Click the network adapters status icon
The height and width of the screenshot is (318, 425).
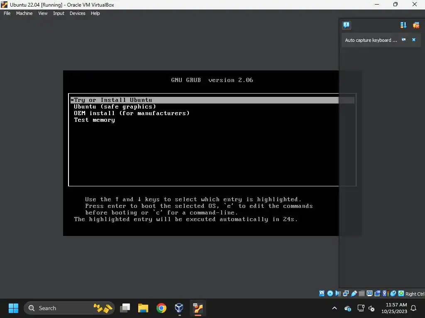(x=346, y=294)
